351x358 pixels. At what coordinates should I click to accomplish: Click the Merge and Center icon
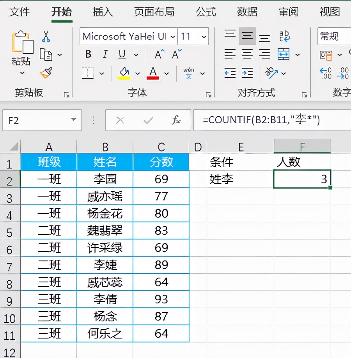click(284, 55)
